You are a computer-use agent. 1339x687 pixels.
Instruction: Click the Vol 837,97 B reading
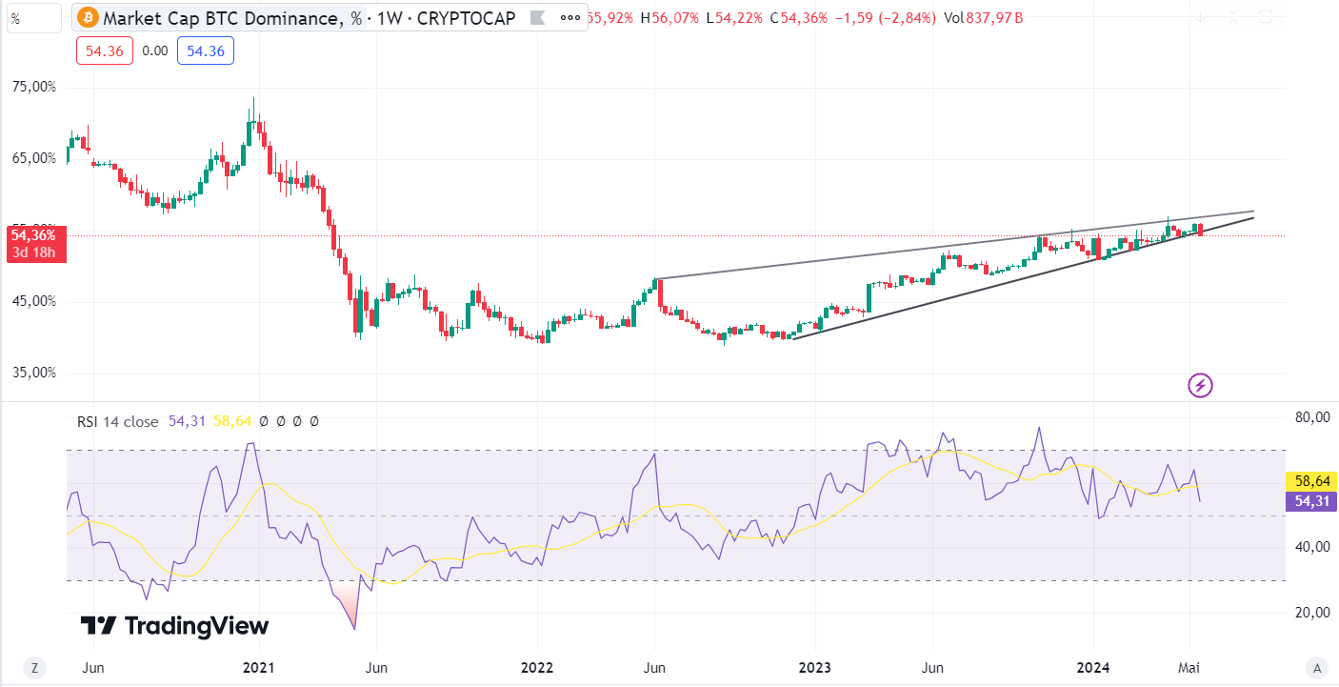click(984, 17)
